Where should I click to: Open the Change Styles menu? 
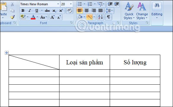[x=142, y=11]
